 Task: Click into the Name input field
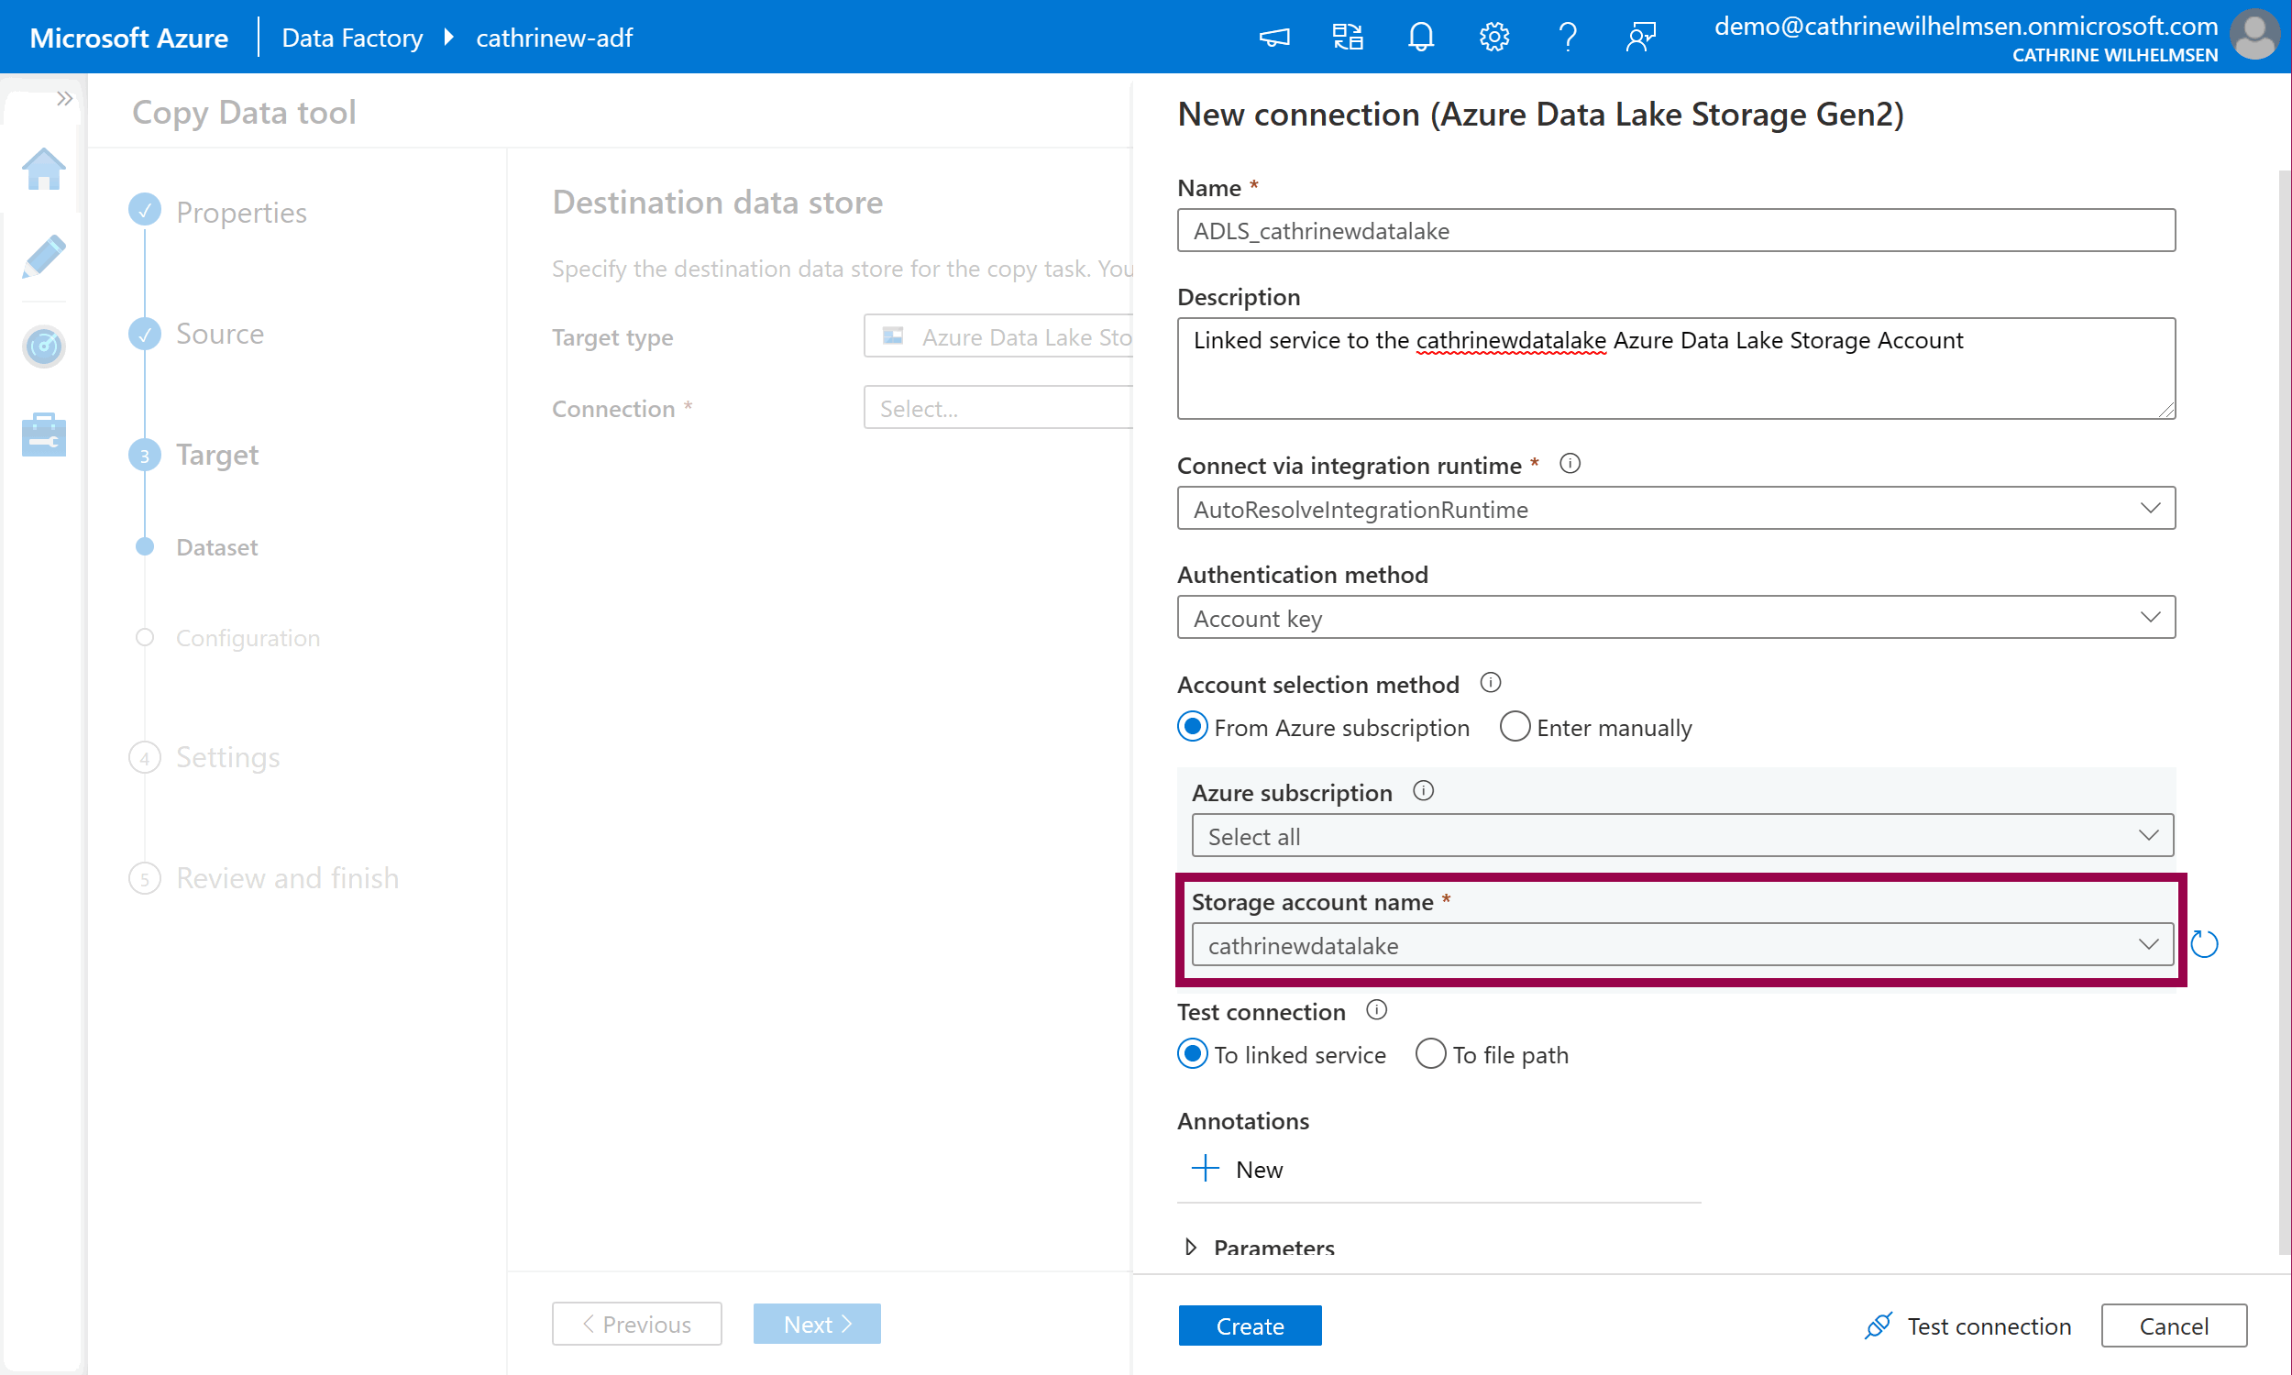(x=1675, y=231)
